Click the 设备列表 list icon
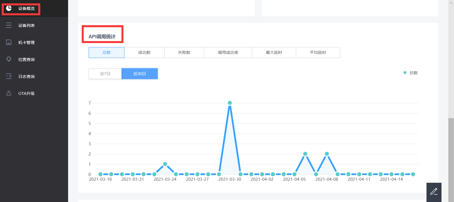This screenshot has height=202, width=454. click(x=9, y=25)
